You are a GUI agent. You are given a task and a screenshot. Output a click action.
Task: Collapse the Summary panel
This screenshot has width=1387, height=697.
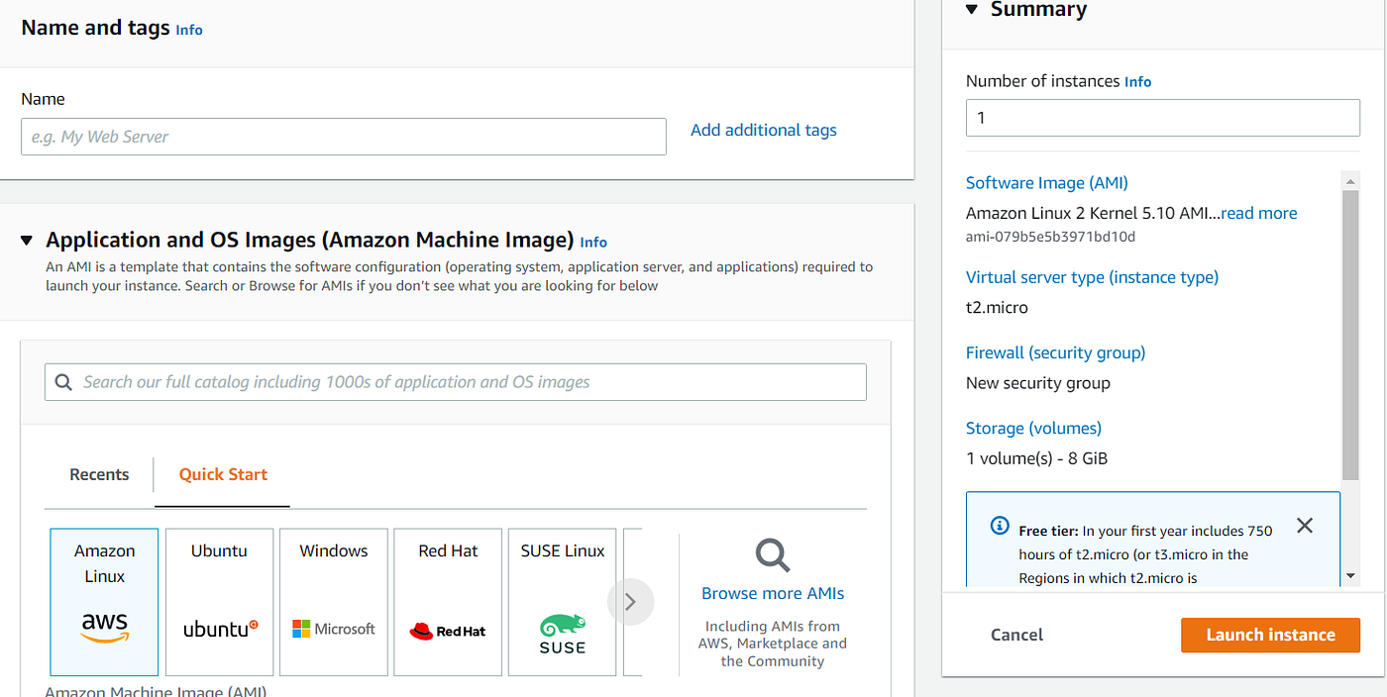click(x=971, y=9)
